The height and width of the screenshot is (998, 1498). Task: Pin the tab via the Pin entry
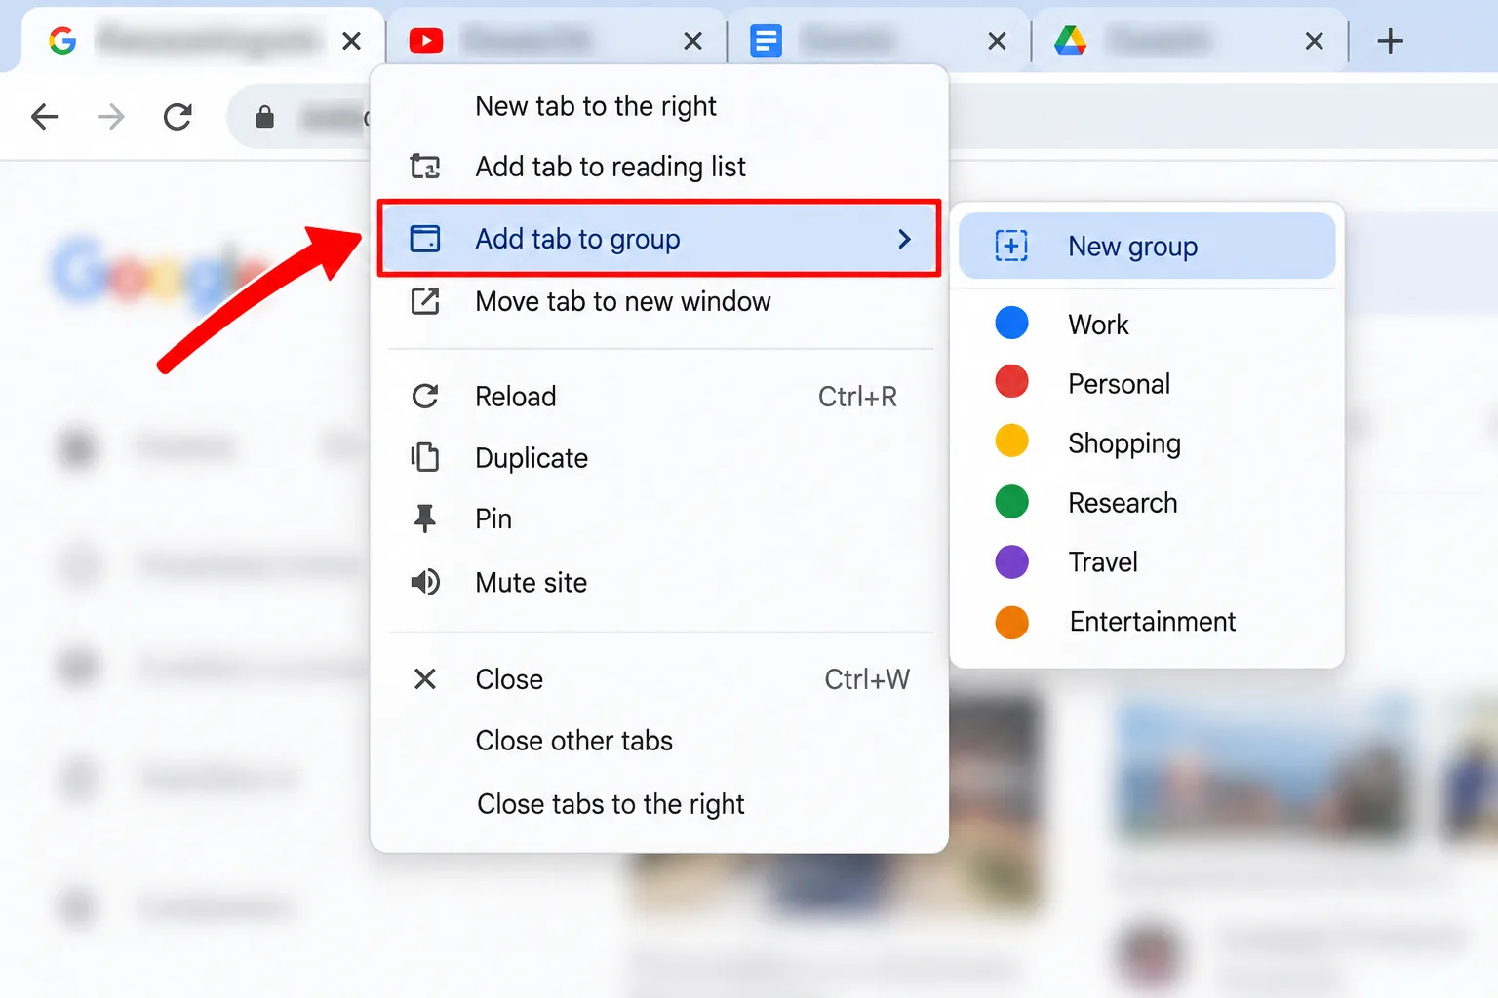click(493, 518)
